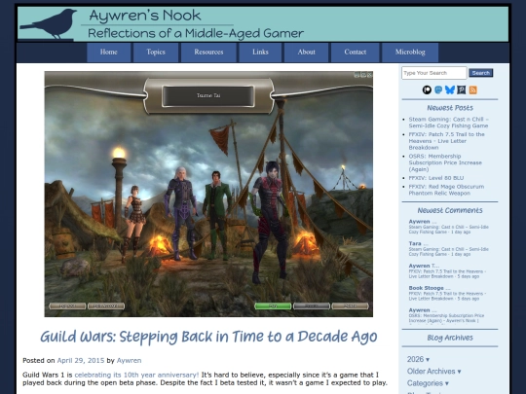
Task: Open the Patreon social icon
Action: point(427,90)
